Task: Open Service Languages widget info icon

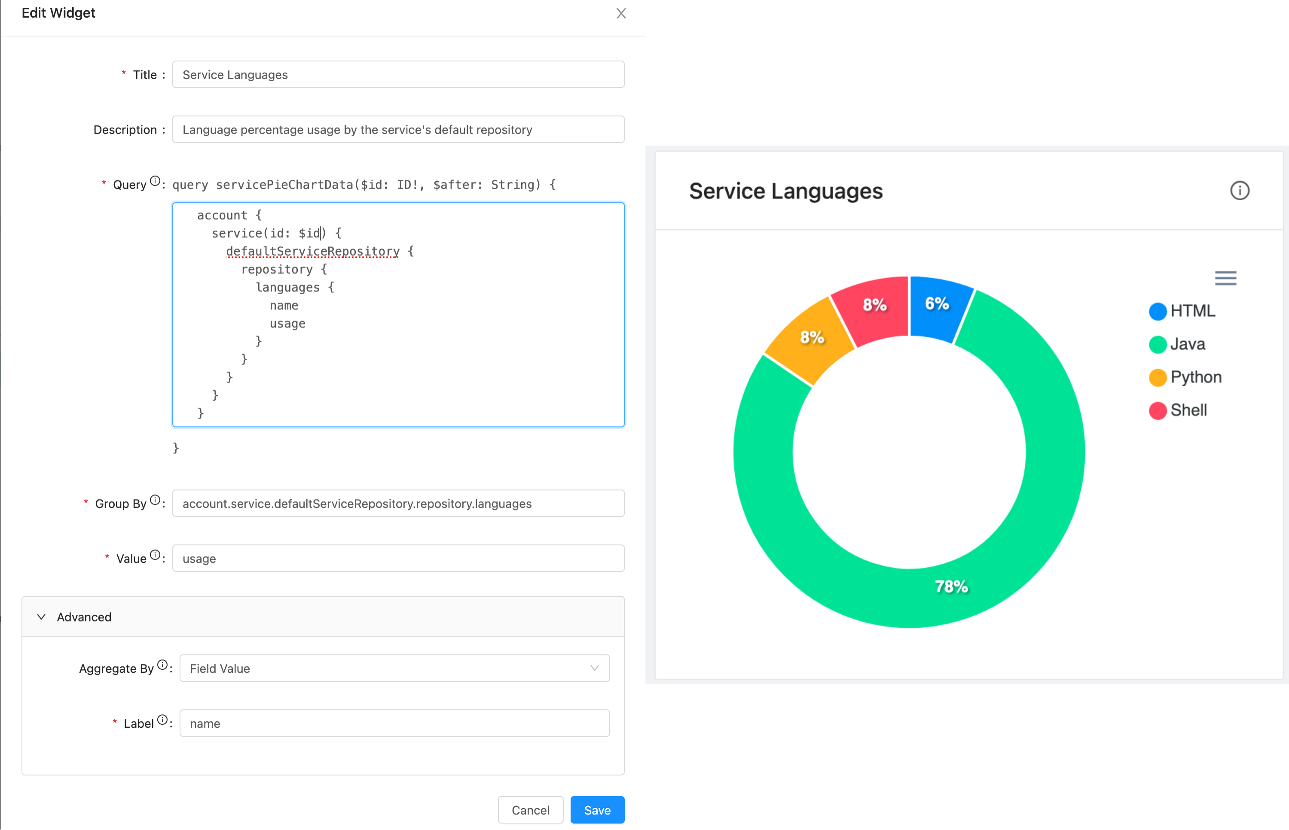Action: [x=1240, y=191]
